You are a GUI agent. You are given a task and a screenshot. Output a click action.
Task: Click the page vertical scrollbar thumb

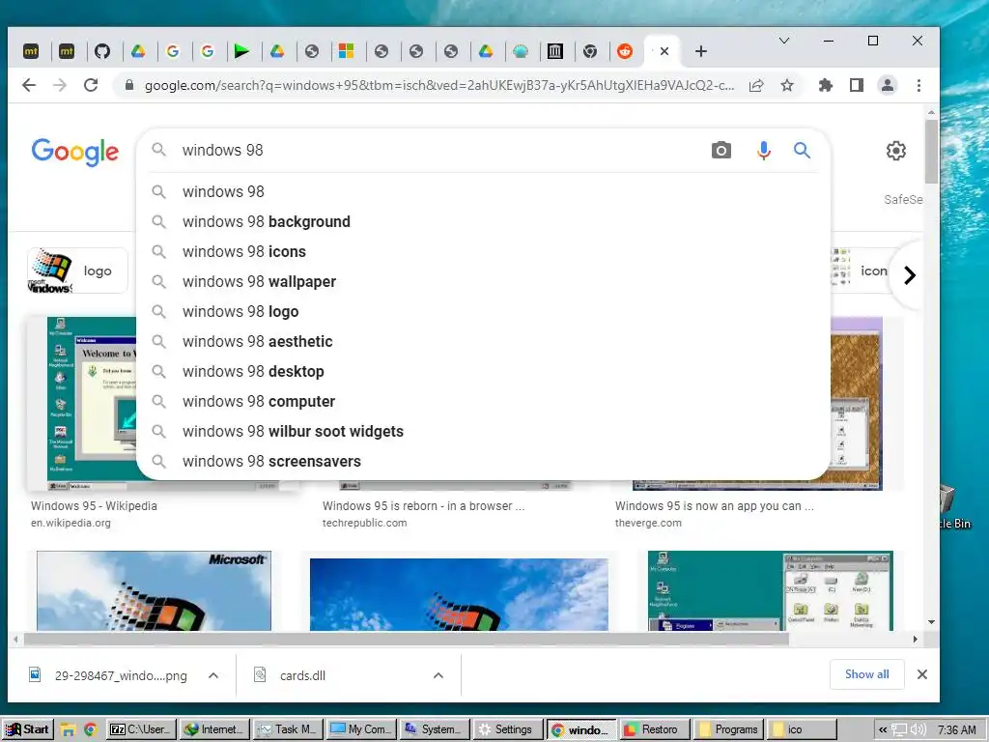[931, 151]
